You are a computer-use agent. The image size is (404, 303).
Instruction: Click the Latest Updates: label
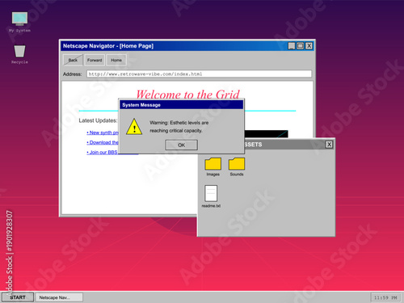[x=98, y=120]
